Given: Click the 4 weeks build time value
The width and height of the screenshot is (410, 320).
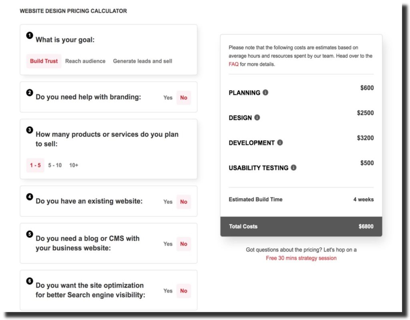Looking at the screenshot, I should pyautogui.click(x=364, y=199).
